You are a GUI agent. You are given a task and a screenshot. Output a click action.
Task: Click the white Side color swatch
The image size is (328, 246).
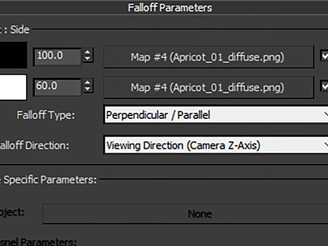[13, 87]
